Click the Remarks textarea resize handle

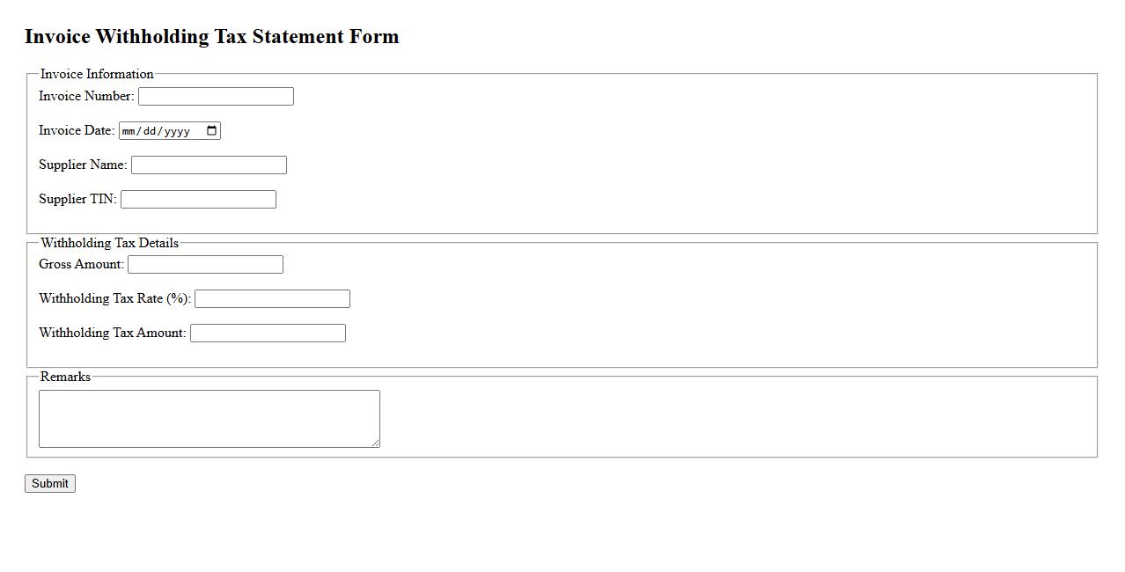[x=376, y=444]
